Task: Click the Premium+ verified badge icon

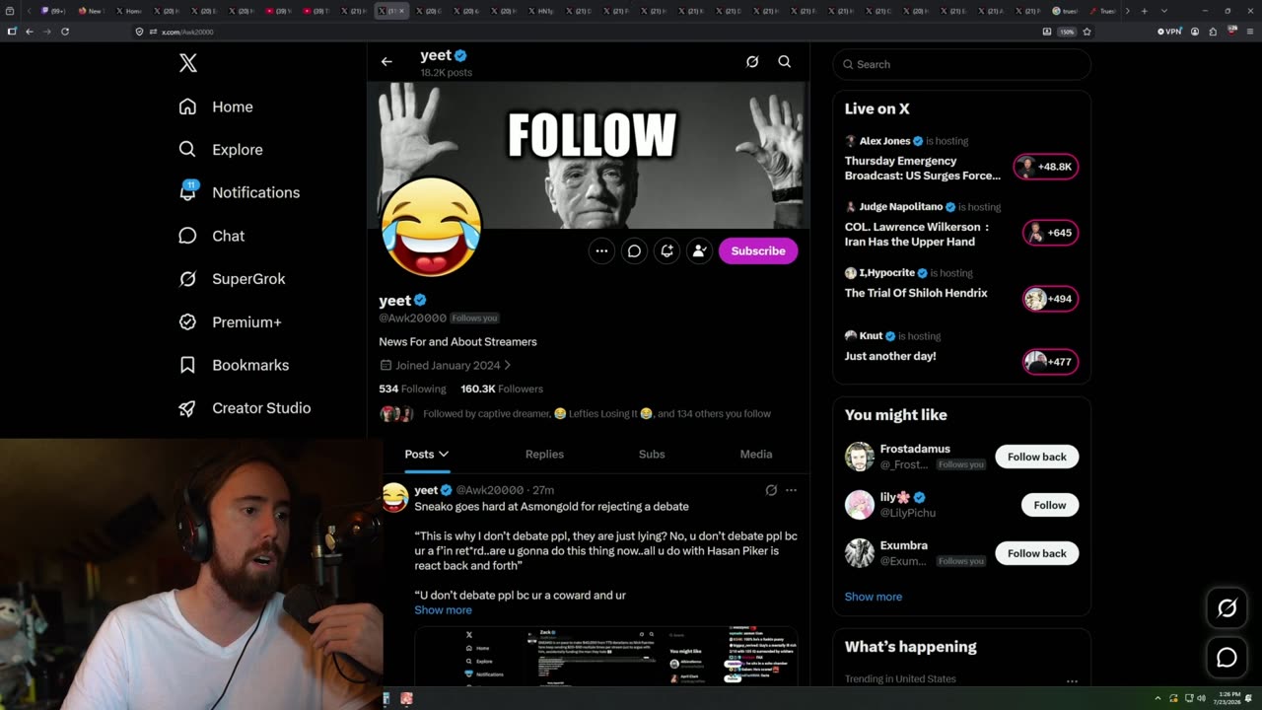Action: coord(187,322)
